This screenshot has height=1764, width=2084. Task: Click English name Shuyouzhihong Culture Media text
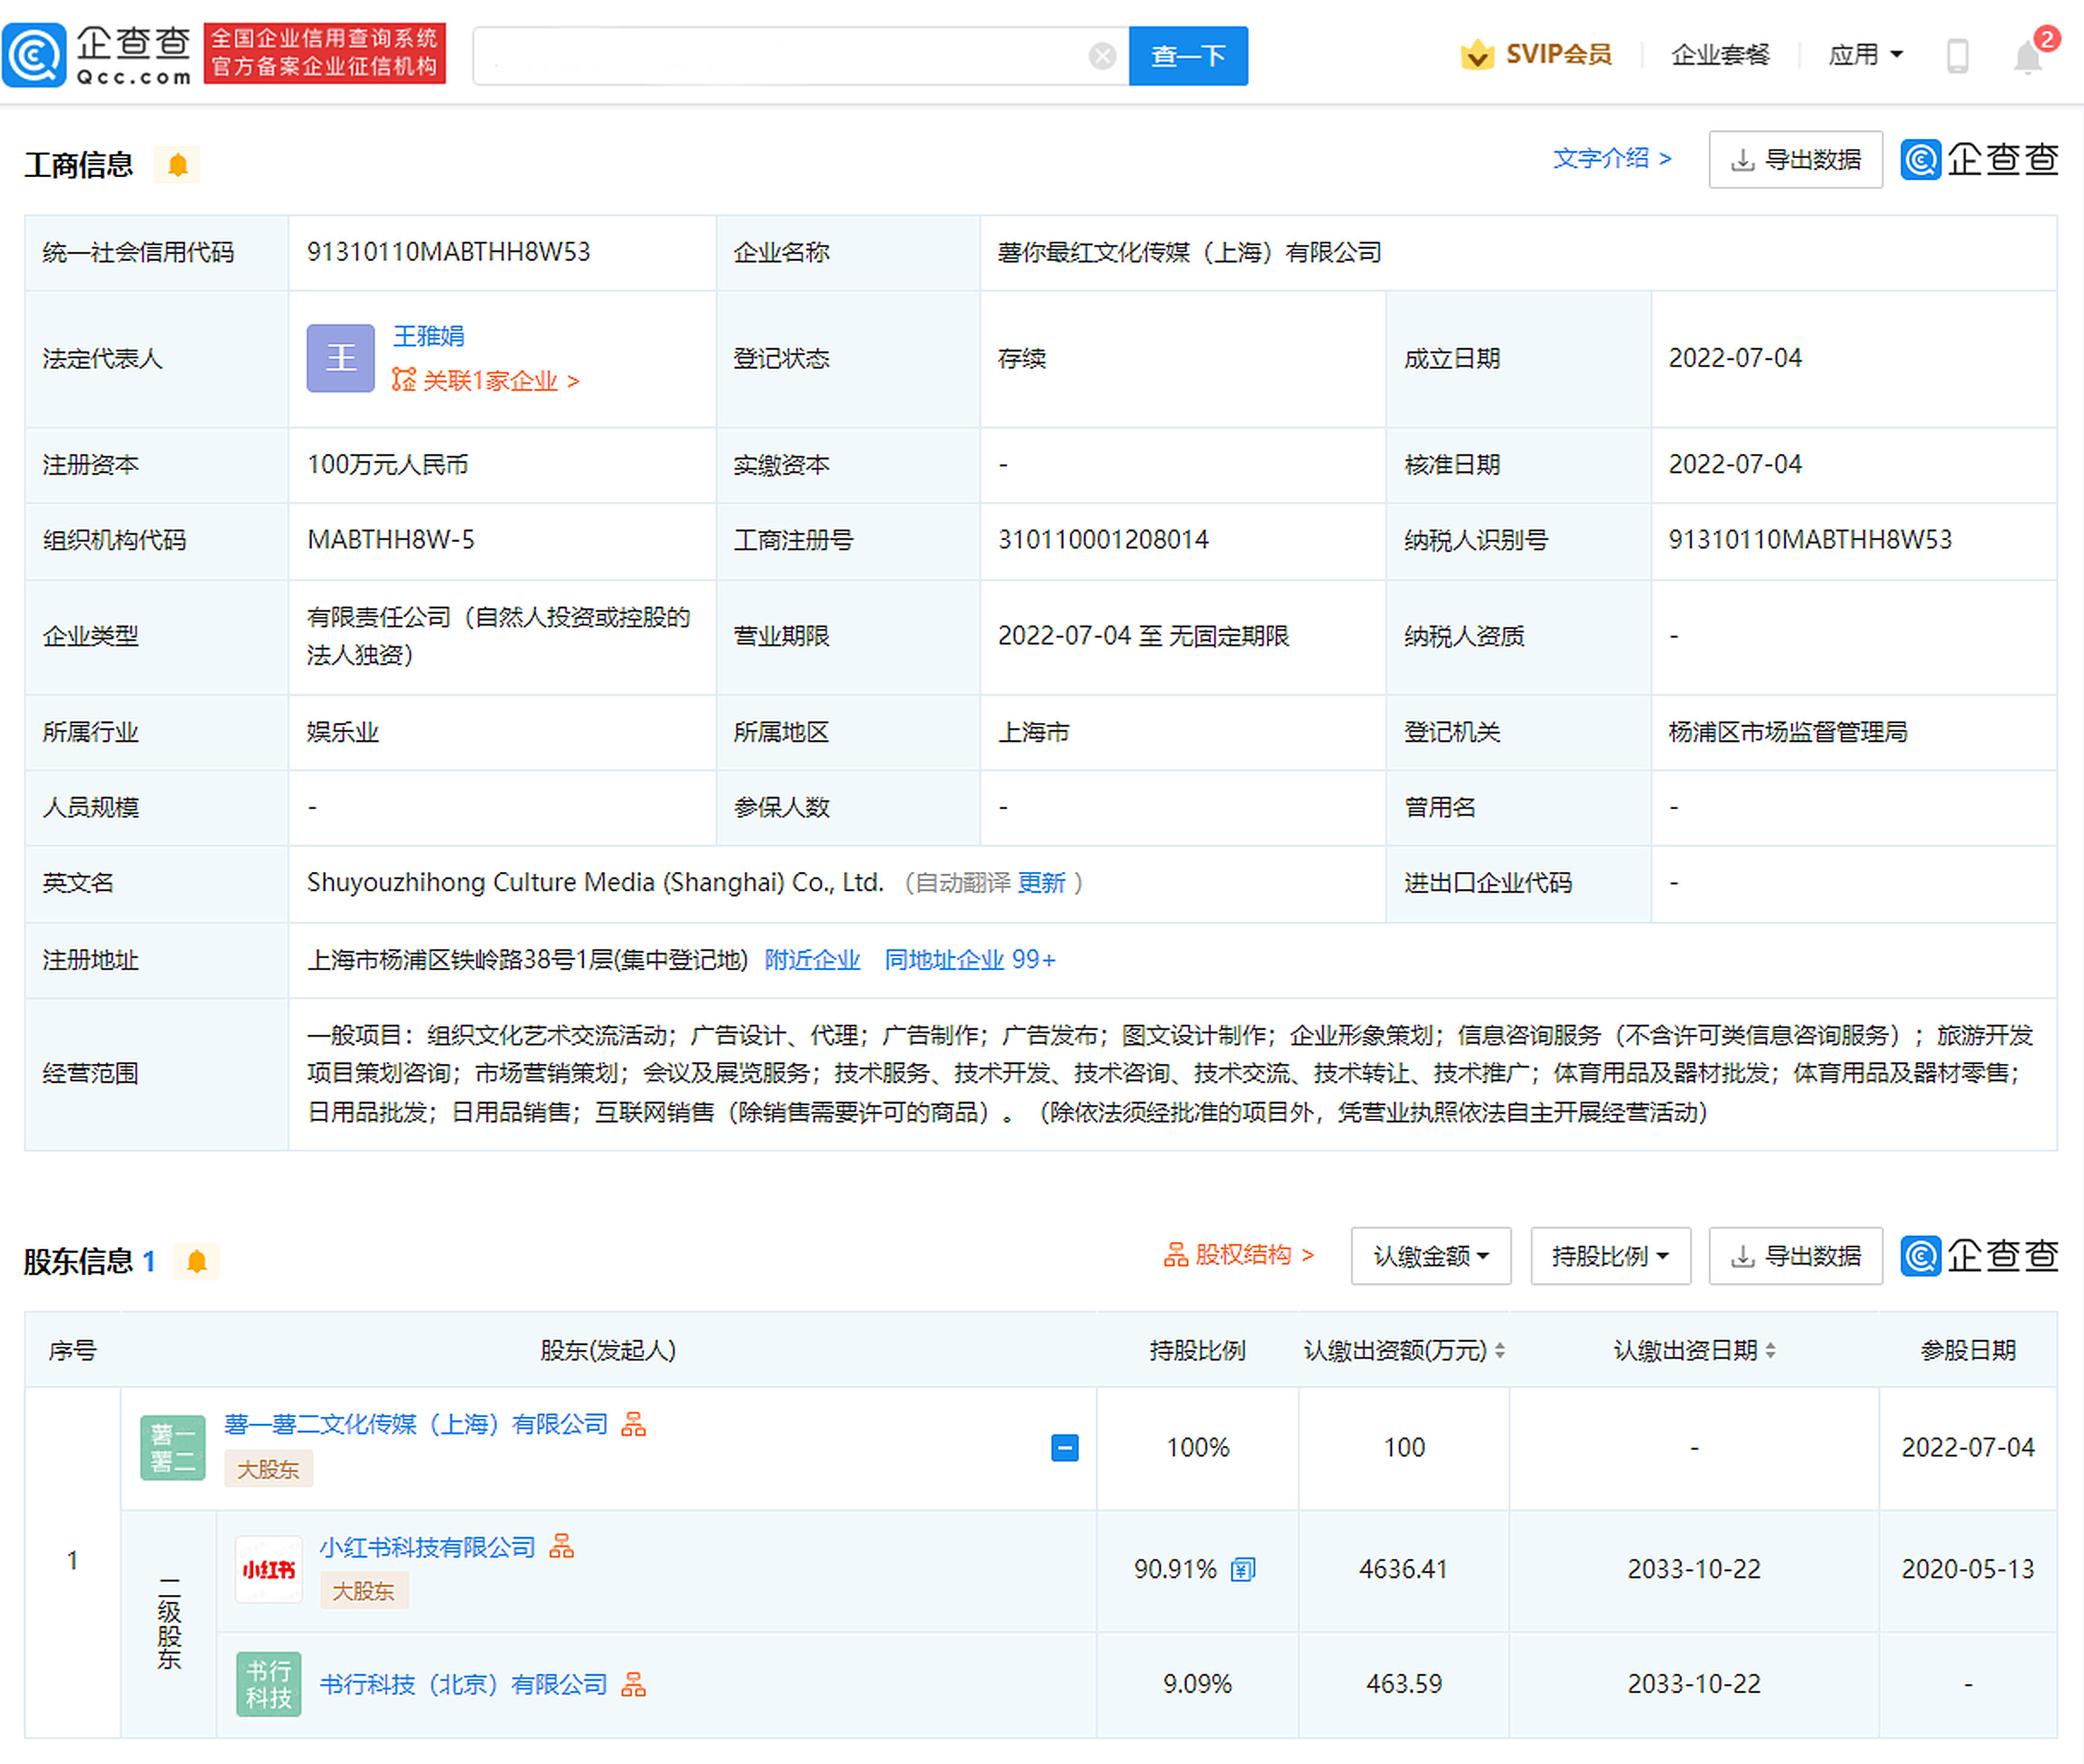point(595,882)
